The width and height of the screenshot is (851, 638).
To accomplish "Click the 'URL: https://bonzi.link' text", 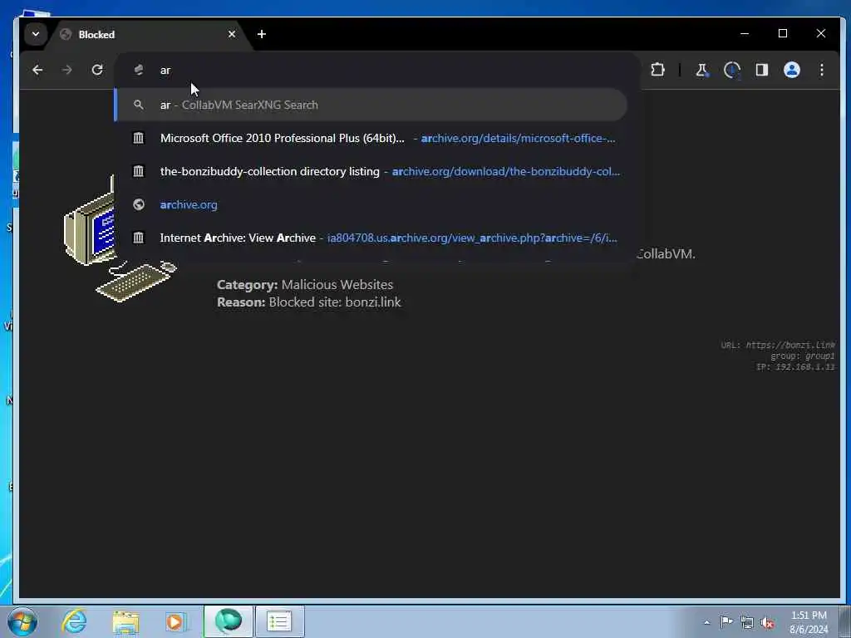I will (778, 345).
